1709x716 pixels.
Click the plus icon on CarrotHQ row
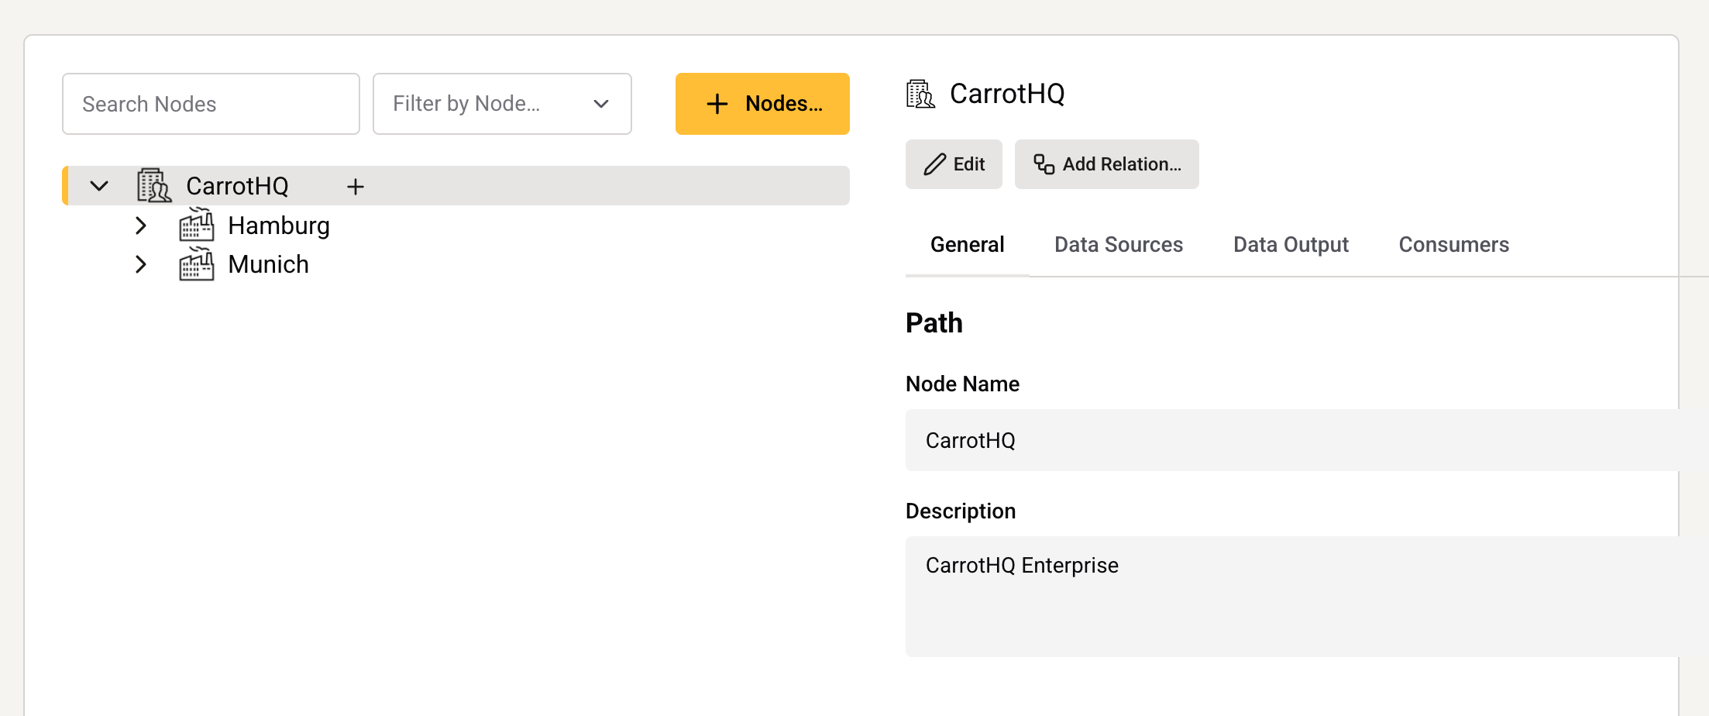356,187
